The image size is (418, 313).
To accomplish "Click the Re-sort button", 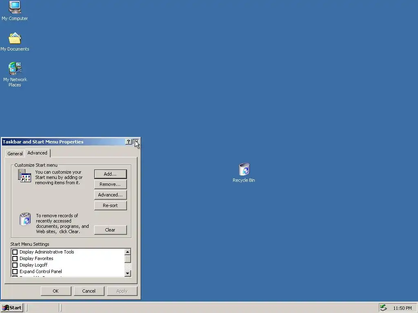I will pyautogui.click(x=110, y=205).
